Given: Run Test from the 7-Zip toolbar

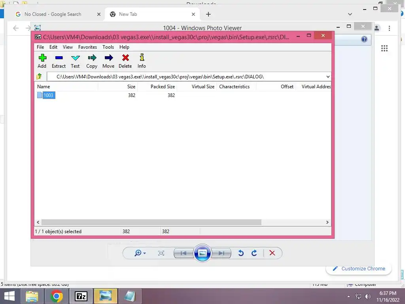Looking at the screenshot, I should [x=75, y=61].
